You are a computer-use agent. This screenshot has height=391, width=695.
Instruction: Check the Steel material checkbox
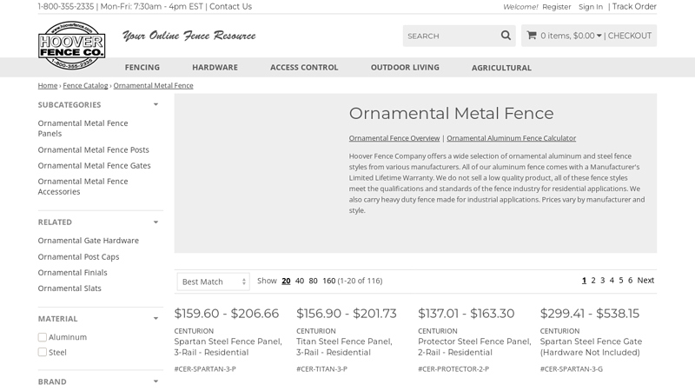tap(43, 352)
